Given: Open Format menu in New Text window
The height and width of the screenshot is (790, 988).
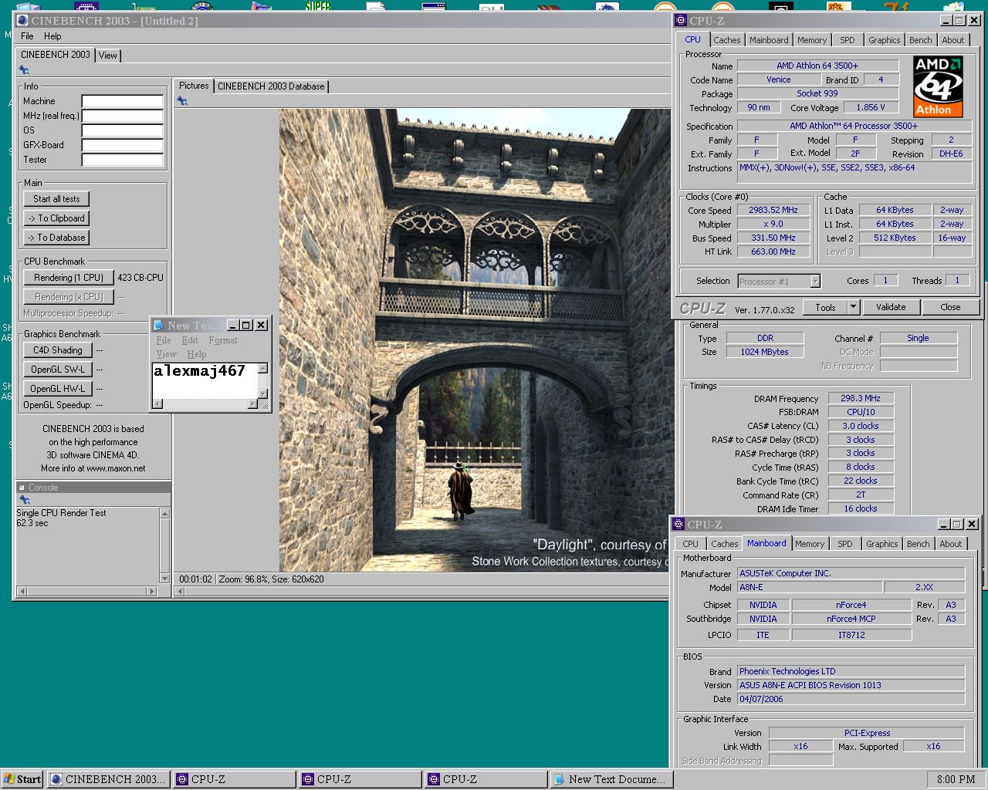Looking at the screenshot, I should (x=223, y=340).
